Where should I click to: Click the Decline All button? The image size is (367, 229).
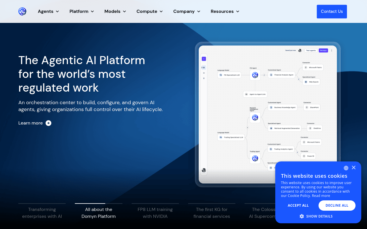[337, 206]
